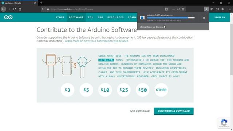Choose the $5 contribution amount

click(86, 90)
